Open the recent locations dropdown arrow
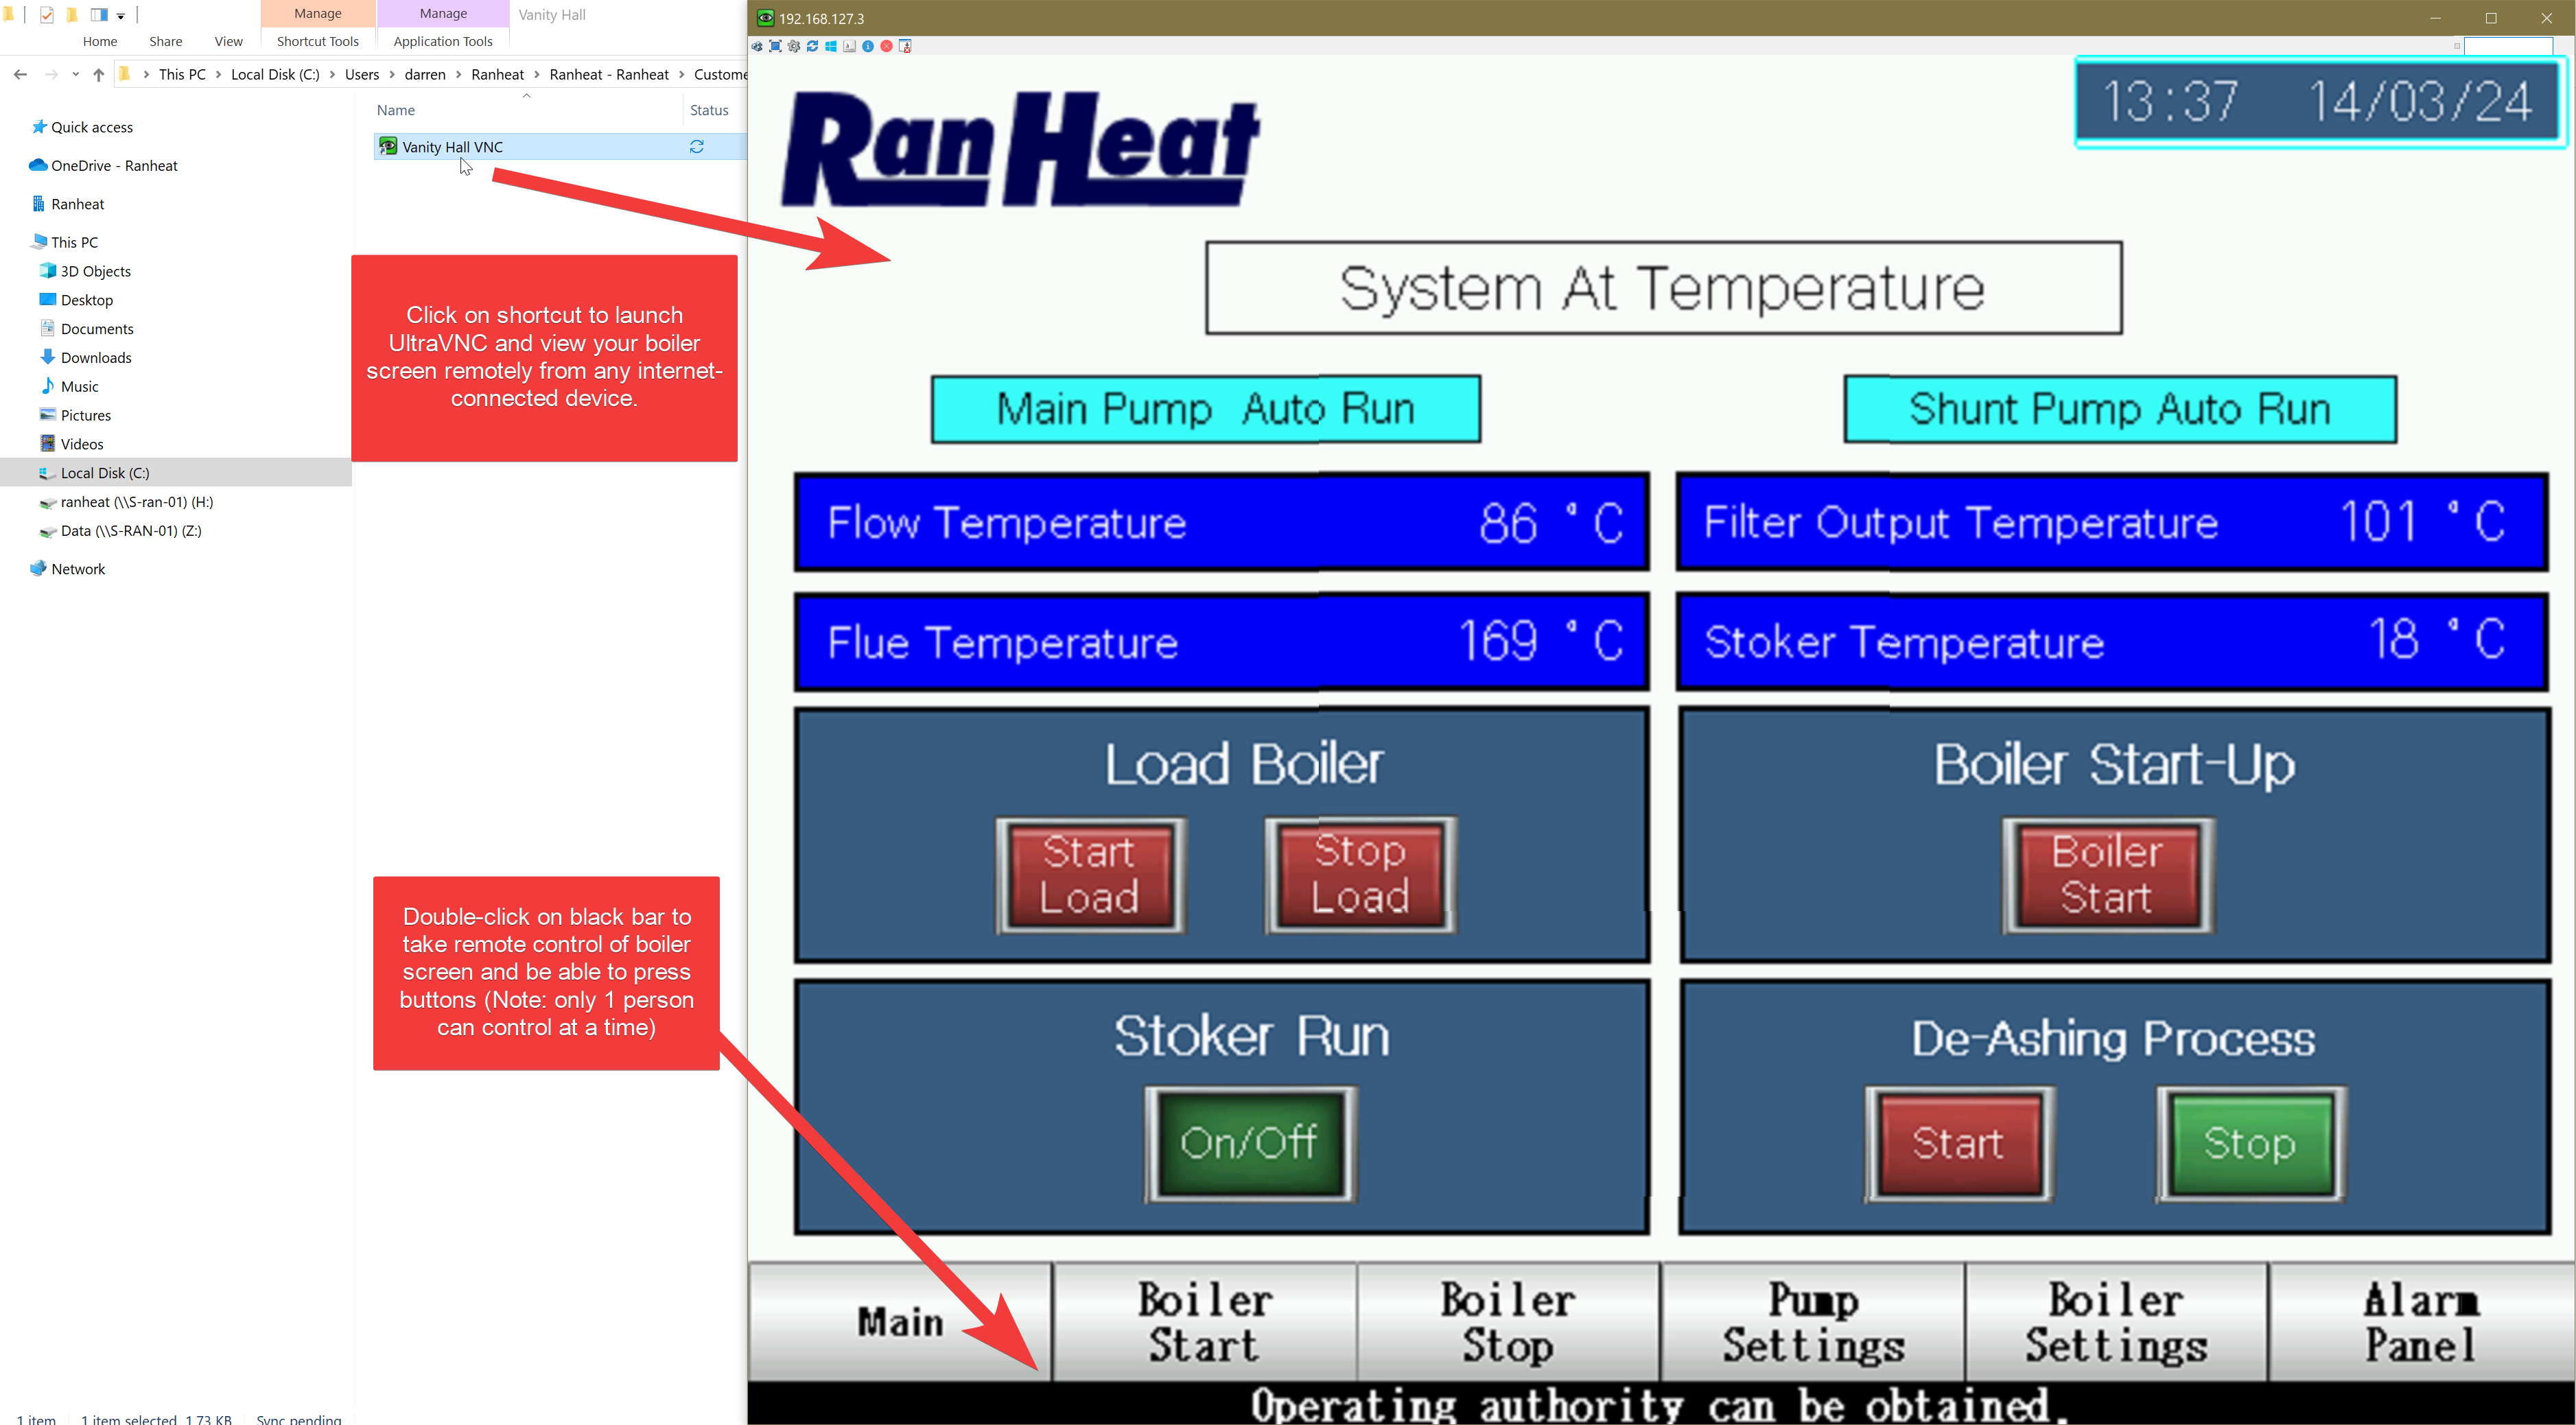The width and height of the screenshot is (2576, 1425). (x=75, y=75)
